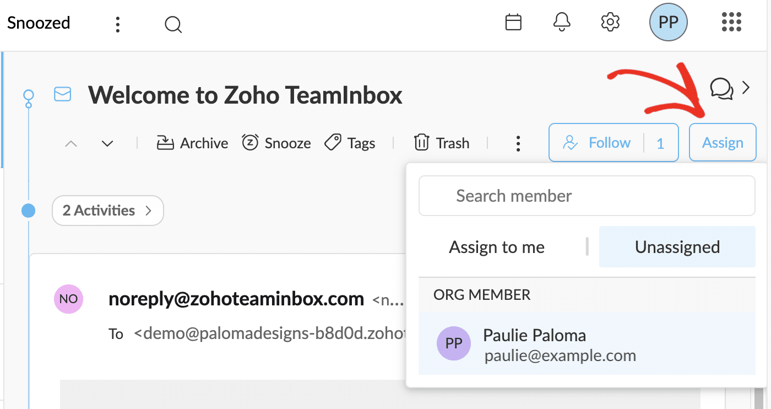Open the search magnifier icon

click(x=173, y=24)
